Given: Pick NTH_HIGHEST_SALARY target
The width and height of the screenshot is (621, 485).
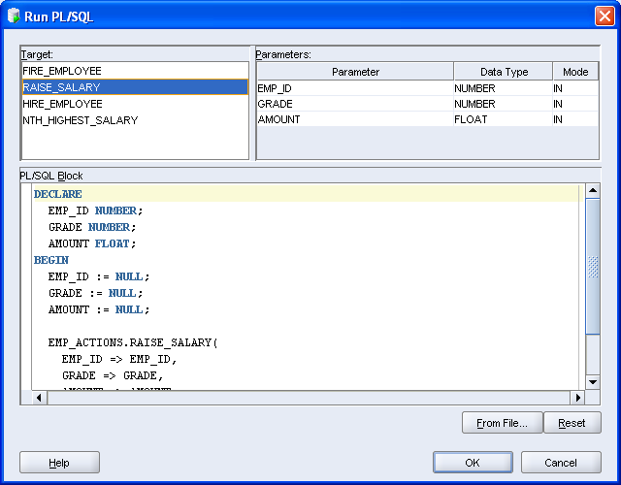Looking at the screenshot, I should pyautogui.click(x=135, y=120).
